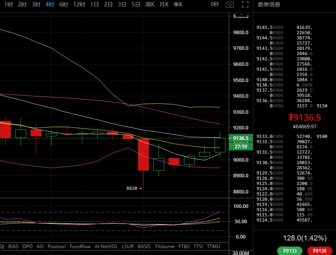Turn on the AI-NetVOL indicator
The width and height of the screenshot is (336, 255).
tap(106, 246)
